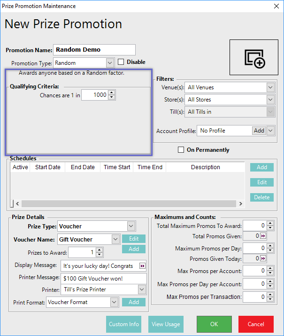Open the Display Message expand icon
This screenshot has width=284, height=336.
[142, 266]
